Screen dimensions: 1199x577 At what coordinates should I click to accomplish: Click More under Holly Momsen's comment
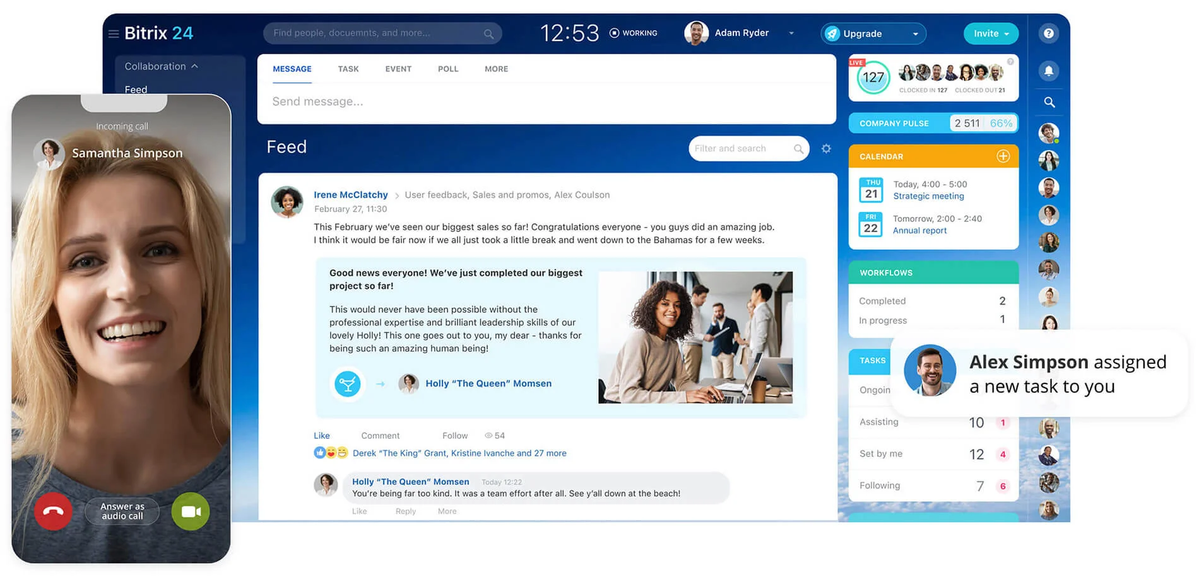tap(447, 511)
